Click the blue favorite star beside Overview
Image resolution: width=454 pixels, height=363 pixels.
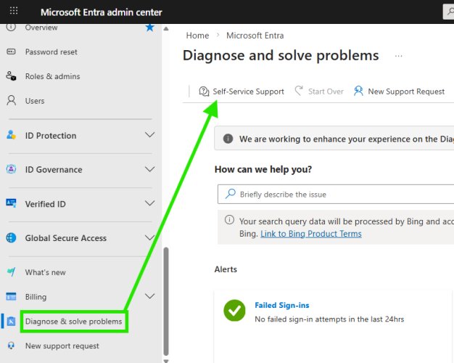pyautogui.click(x=149, y=28)
